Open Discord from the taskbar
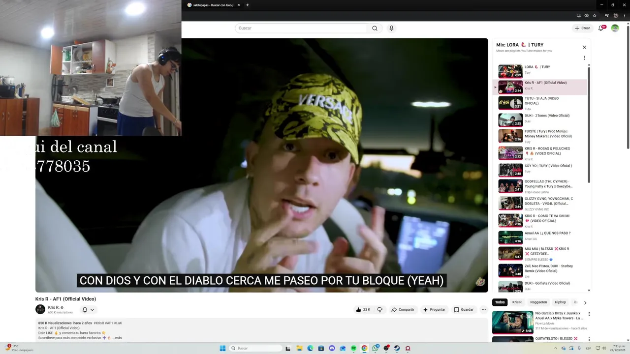 [x=332, y=348]
